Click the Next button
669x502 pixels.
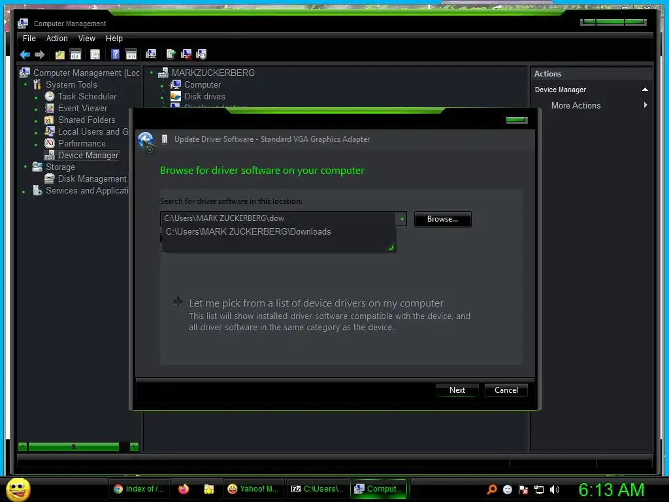tap(457, 390)
